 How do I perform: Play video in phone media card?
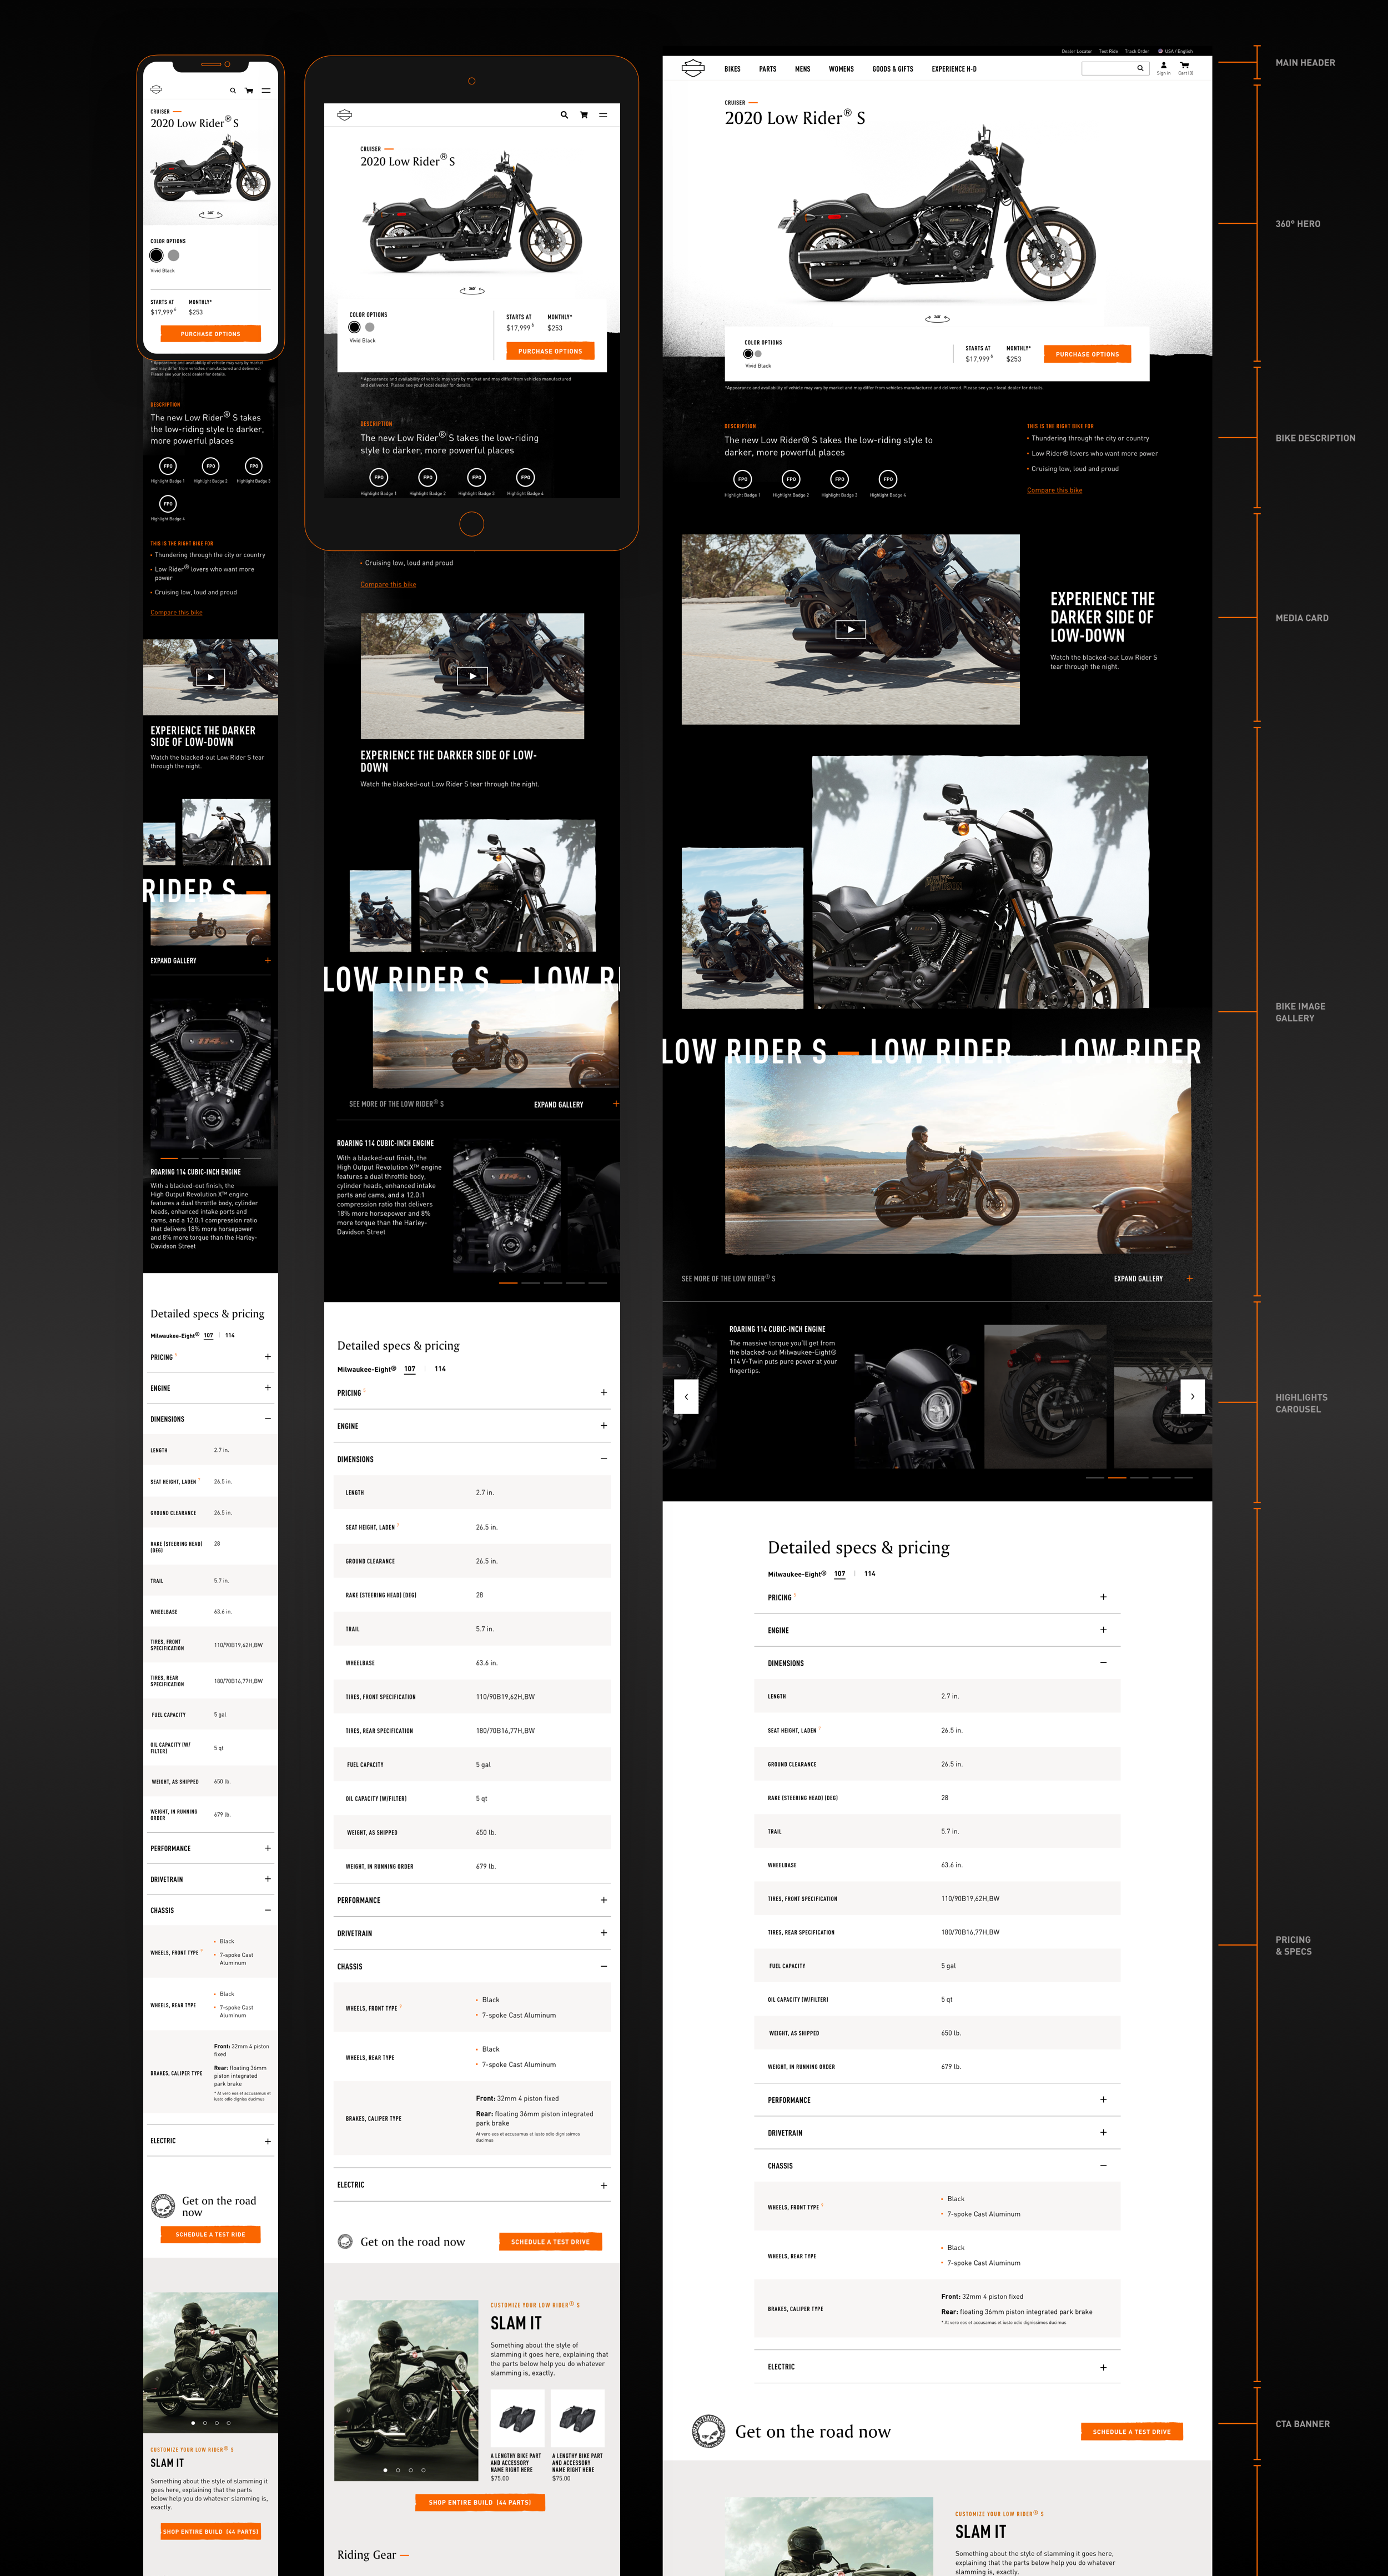point(210,677)
